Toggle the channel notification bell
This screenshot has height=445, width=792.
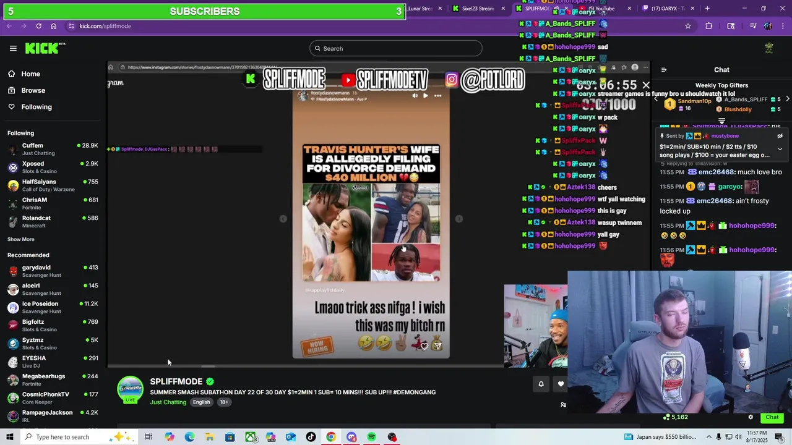[541, 384]
